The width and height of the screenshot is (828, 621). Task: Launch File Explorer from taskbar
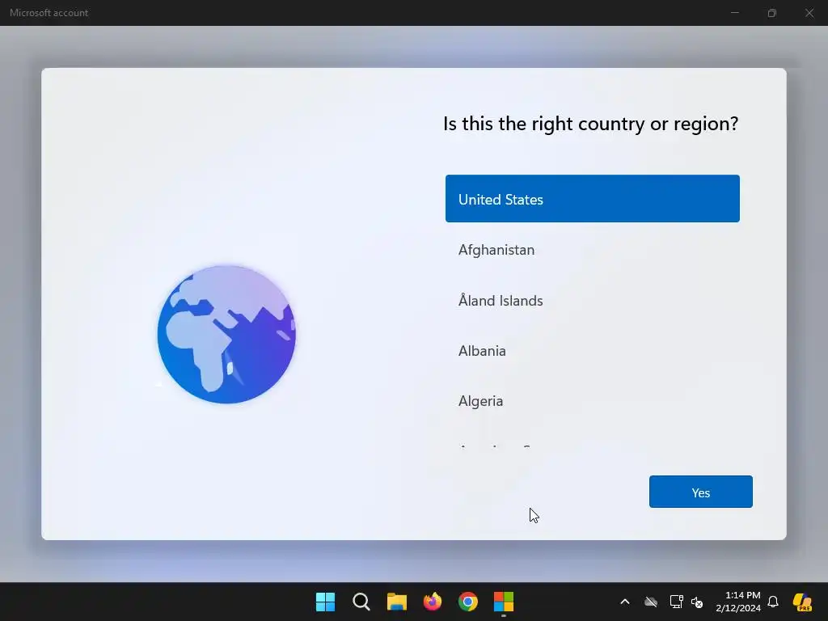[x=396, y=602]
